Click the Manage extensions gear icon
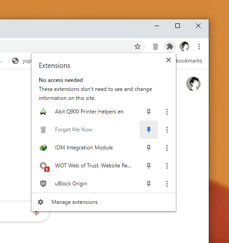Viewport: 229px width, 243px height. (x=41, y=202)
